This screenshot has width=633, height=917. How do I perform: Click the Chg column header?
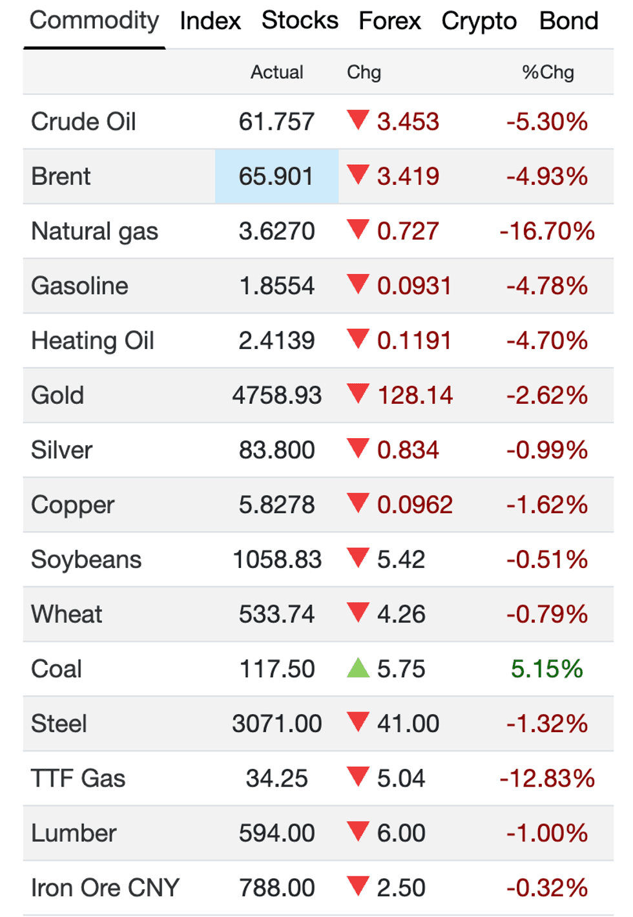point(364,72)
